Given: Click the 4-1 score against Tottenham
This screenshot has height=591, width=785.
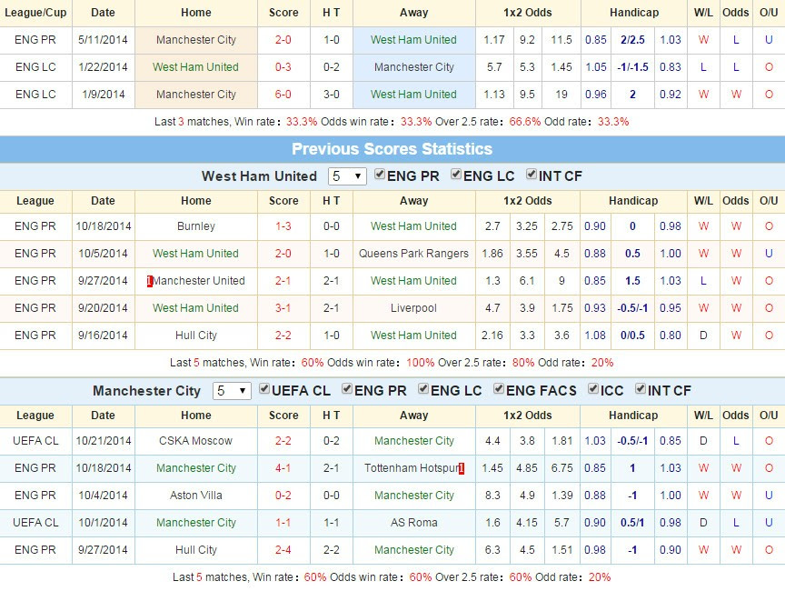Looking at the screenshot, I should pyautogui.click(x=283, y=467).
